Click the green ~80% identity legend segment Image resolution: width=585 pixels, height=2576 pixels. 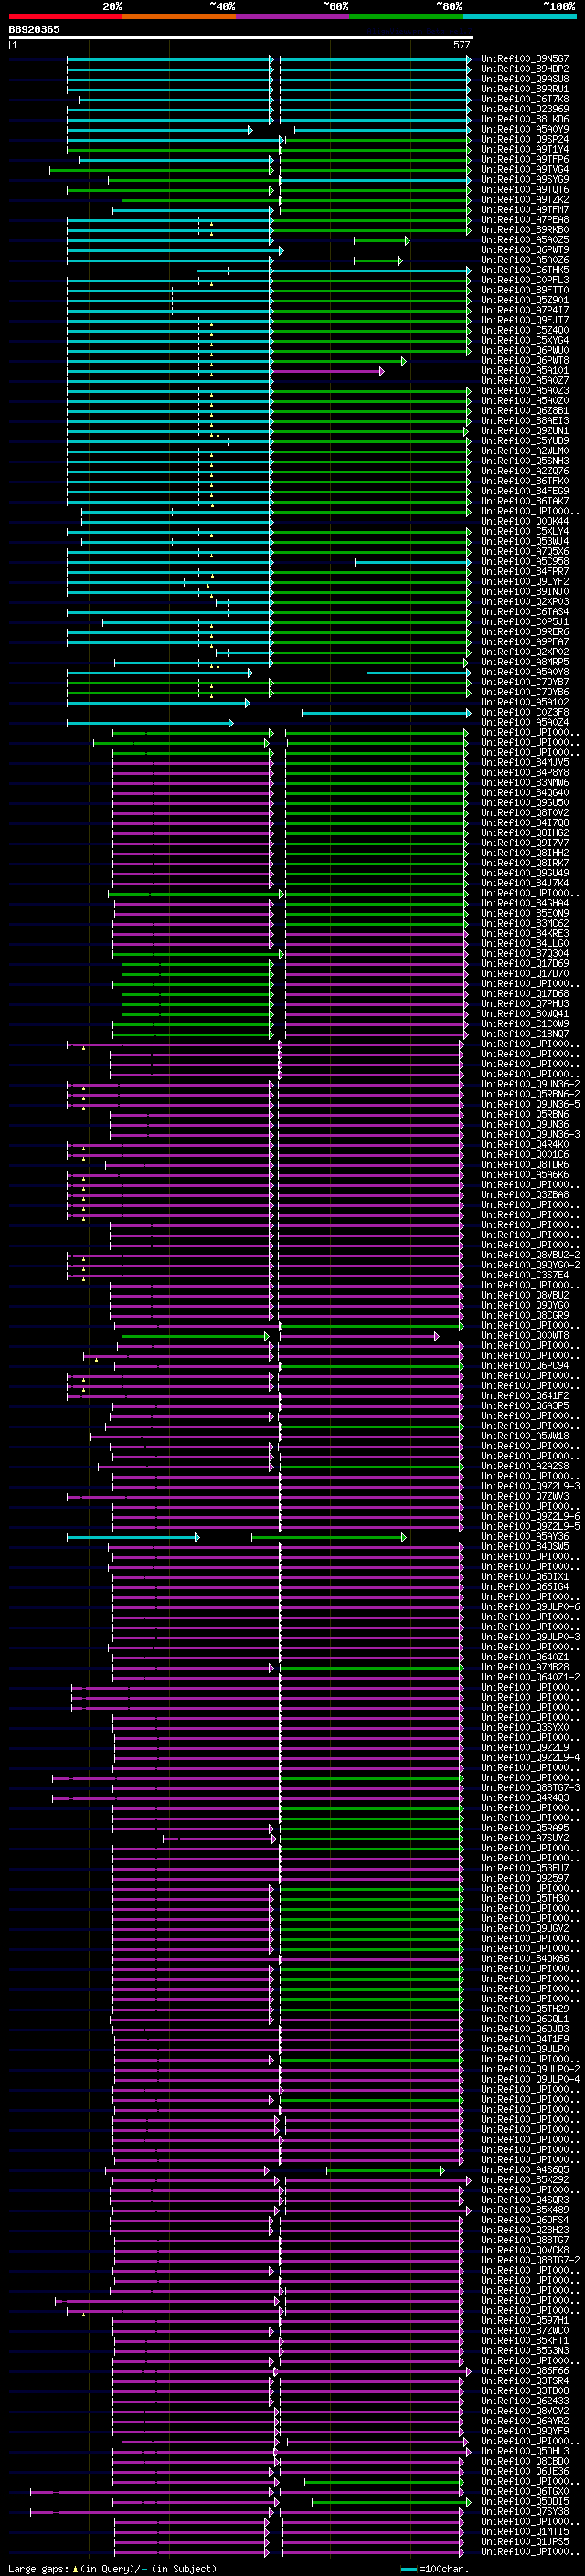(406, 16)
